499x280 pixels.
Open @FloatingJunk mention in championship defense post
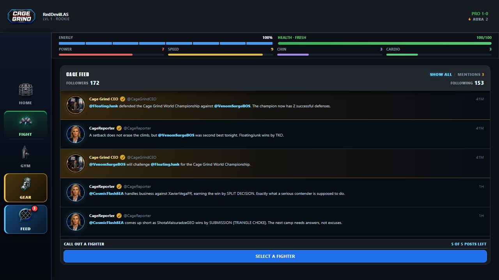(x=104, y=106)
